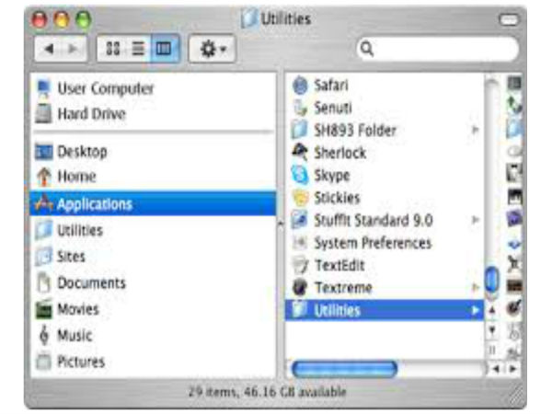Switch to list view mode
Viewport: 552px width, 414px height.
tap(138, 49)
